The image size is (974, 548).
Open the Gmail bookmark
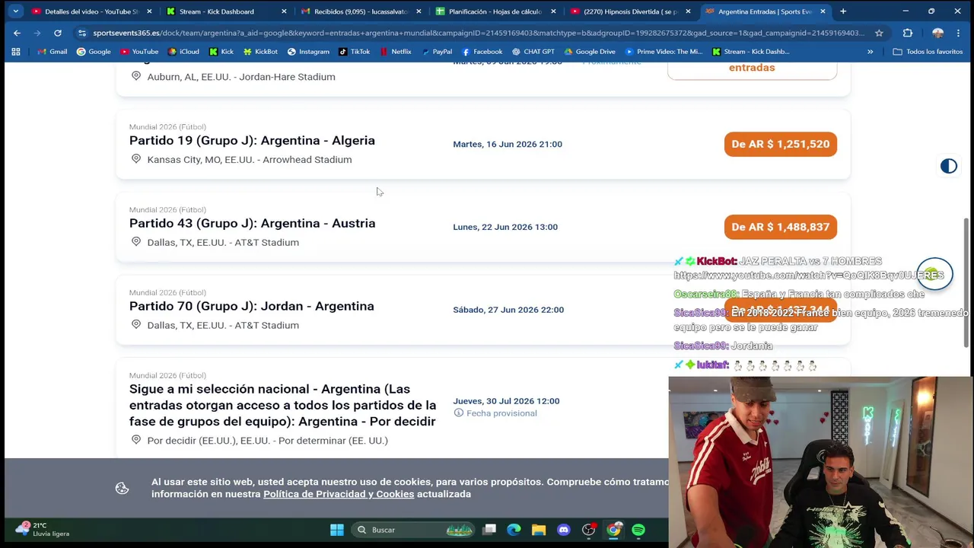[x=53, y=52]
